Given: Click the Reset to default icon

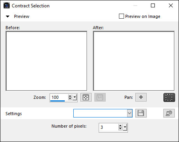Looking at the screenshot, I should [x=169, y=113].
